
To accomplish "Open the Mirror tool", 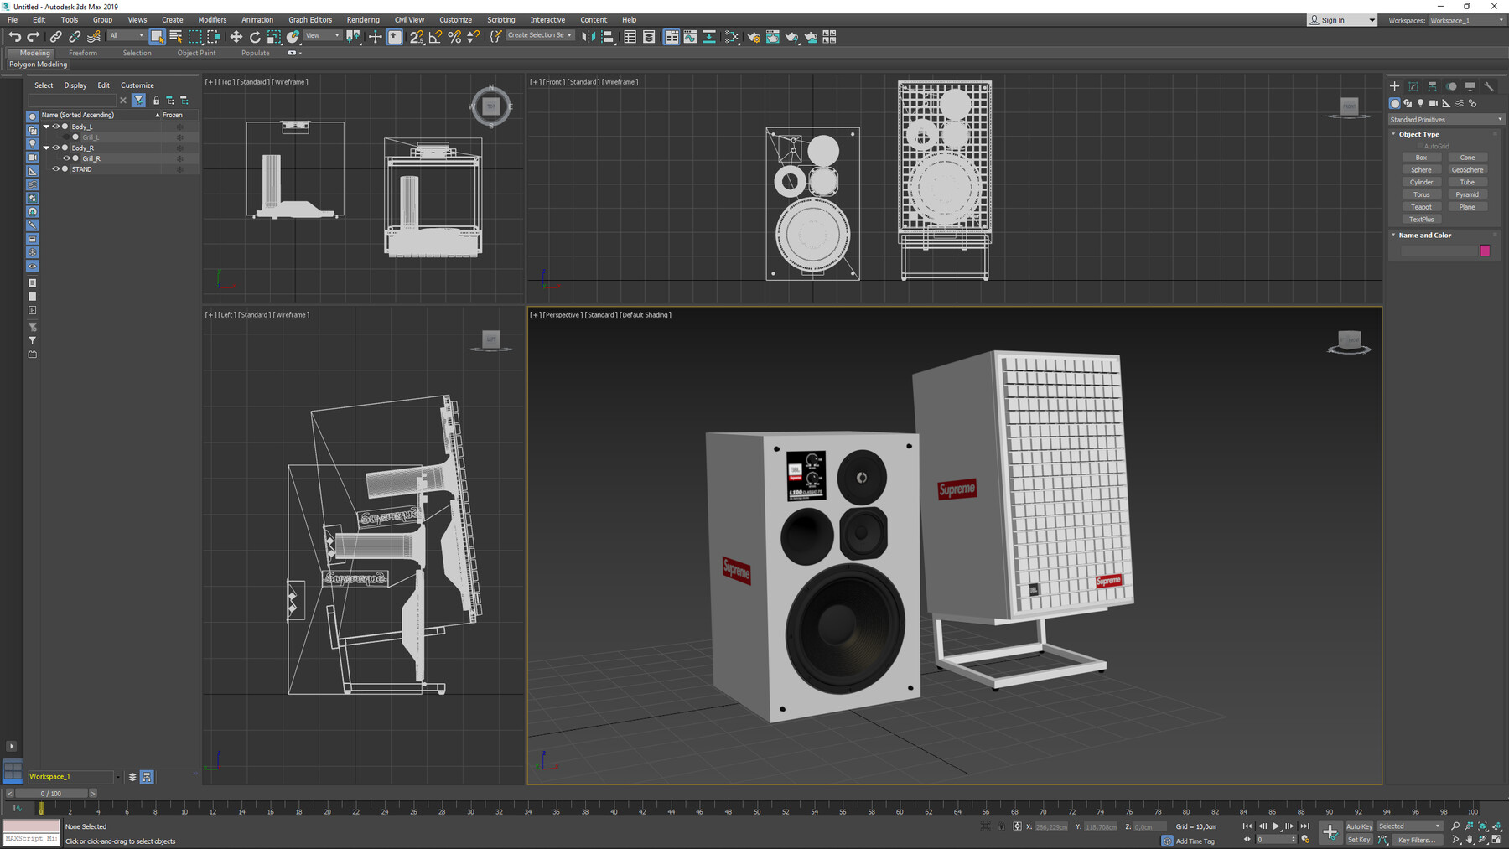I will coord(589,37).
